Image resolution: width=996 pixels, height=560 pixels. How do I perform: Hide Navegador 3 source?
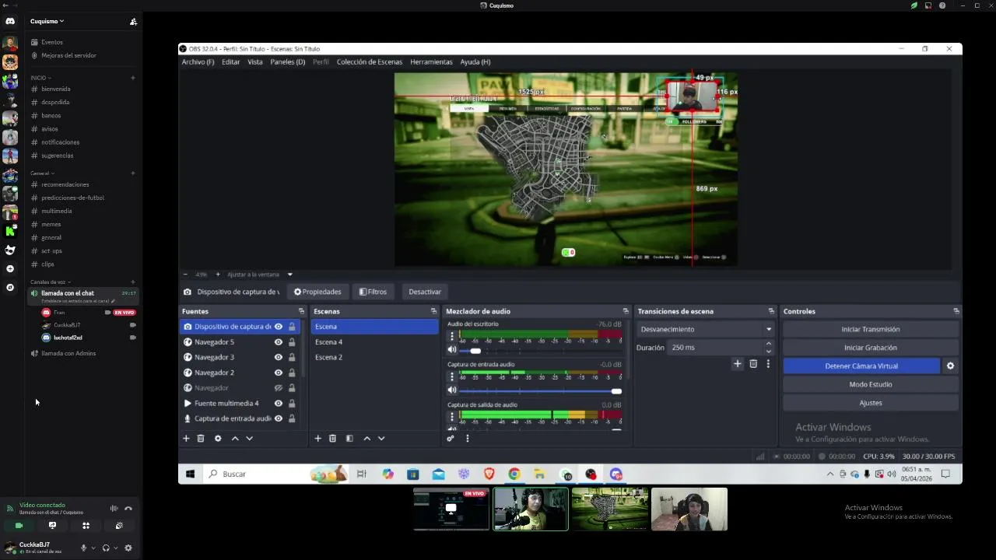pyautogui.click(x=278, y=357)
